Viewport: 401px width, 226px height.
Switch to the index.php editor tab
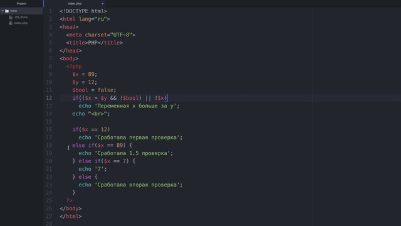coord(75,4)
